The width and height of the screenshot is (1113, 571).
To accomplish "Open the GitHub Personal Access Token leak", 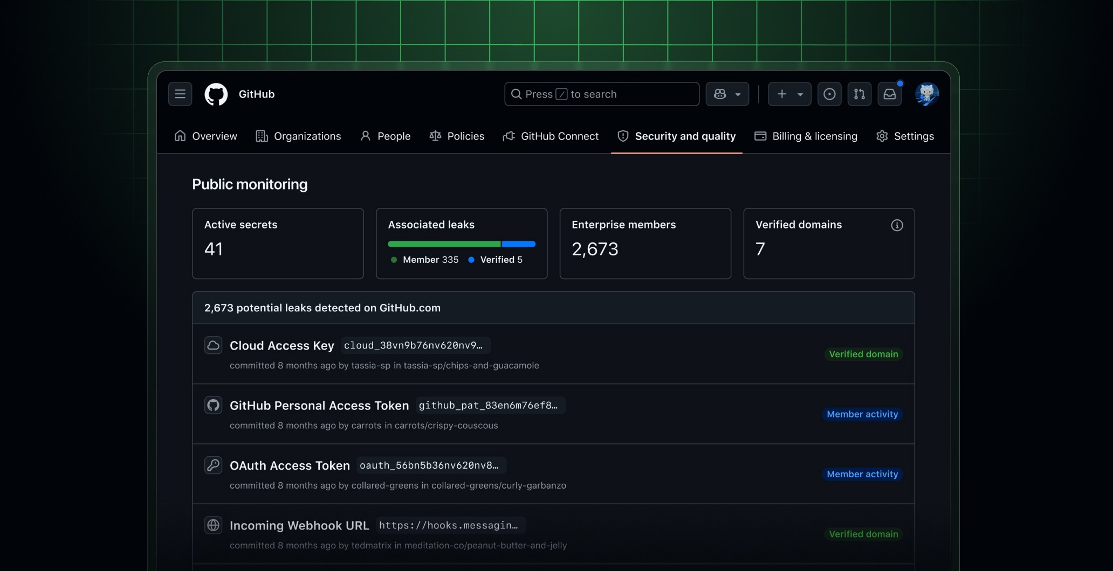I will pos(319,406).
